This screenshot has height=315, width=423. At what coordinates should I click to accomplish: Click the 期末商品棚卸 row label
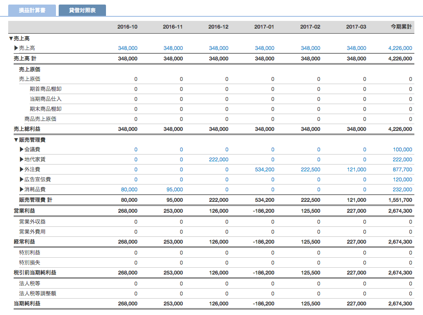45,109
